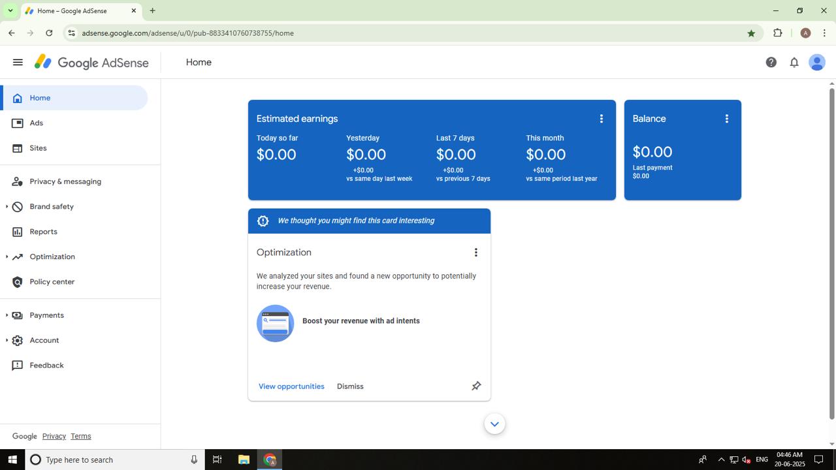Open Chrome profile avatar 'A'
Screen dimensions: 836x470
pos(805,33)
